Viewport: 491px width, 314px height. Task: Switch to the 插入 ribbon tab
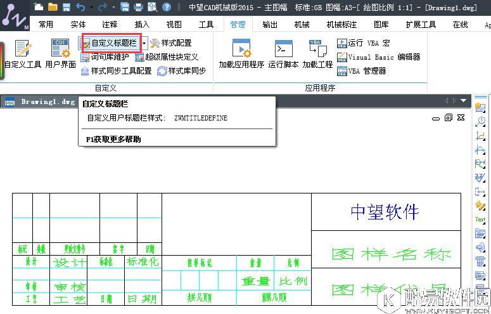coord(142,25)
